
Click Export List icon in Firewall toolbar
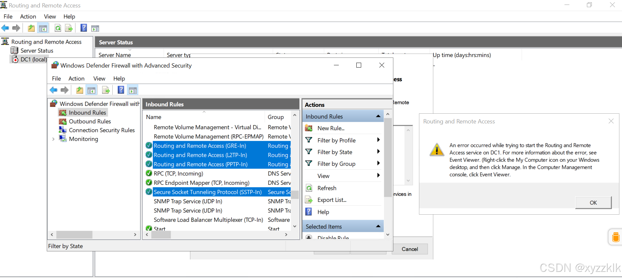click(x=106, y=90)
